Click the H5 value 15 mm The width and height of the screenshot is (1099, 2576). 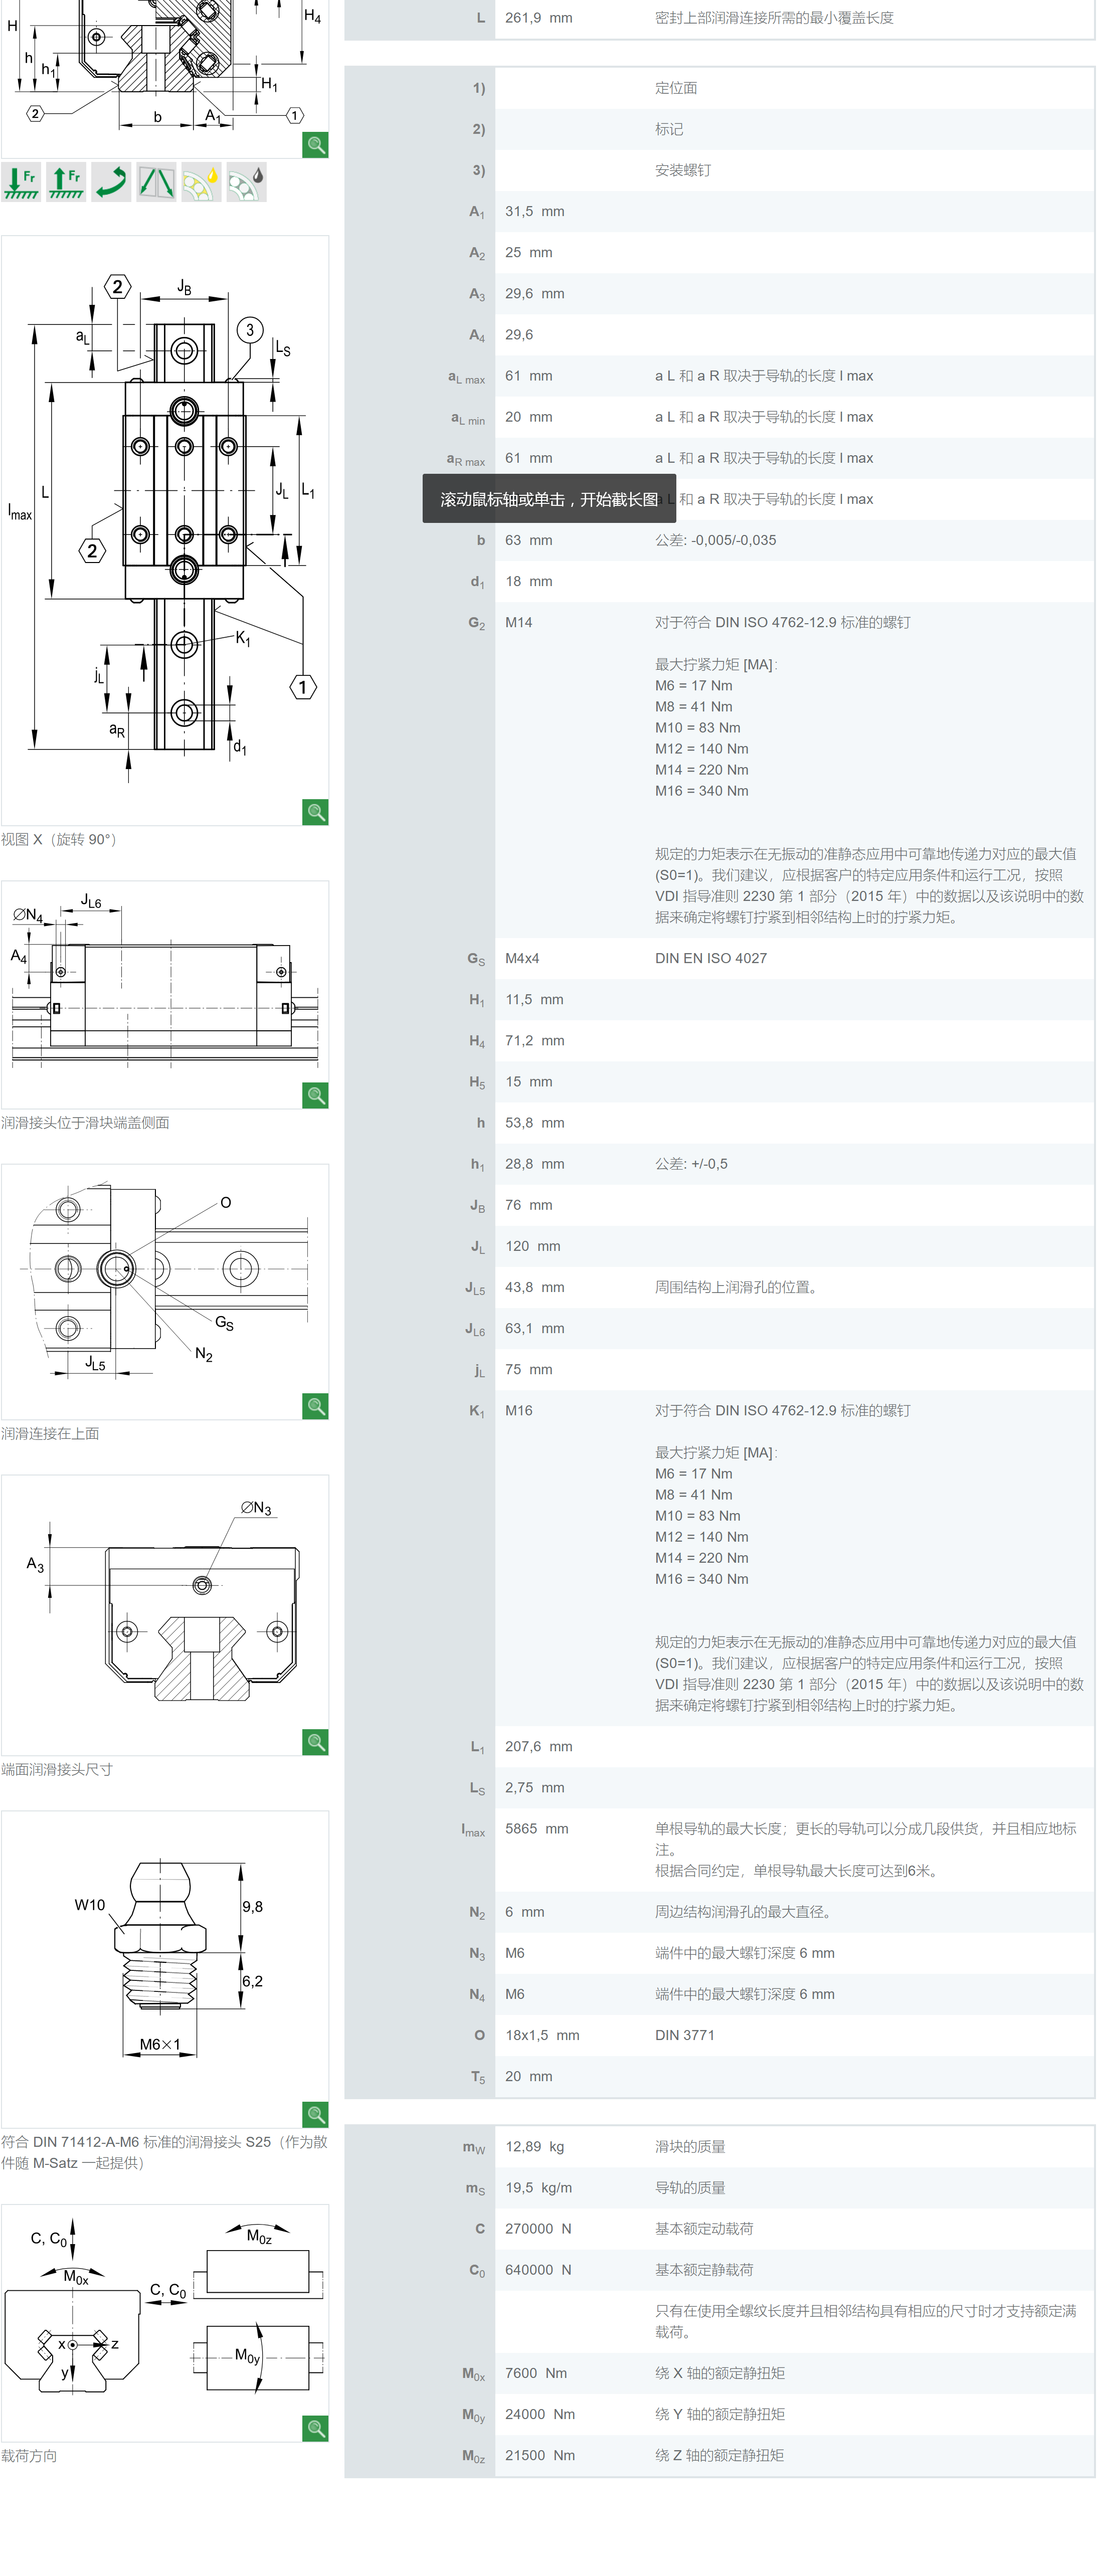tap(529, 1082)
